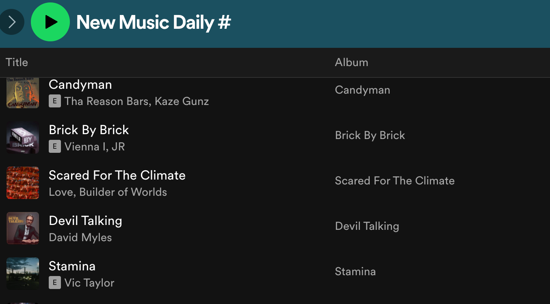Image resolution: width=550 pixels, height=304 pixels.
Task: Open the Devil Talking cover thumbnail
Action: point(23,228)
